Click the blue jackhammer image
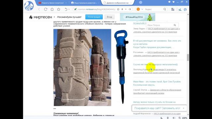The image size is (212, 119). (121, 67)
